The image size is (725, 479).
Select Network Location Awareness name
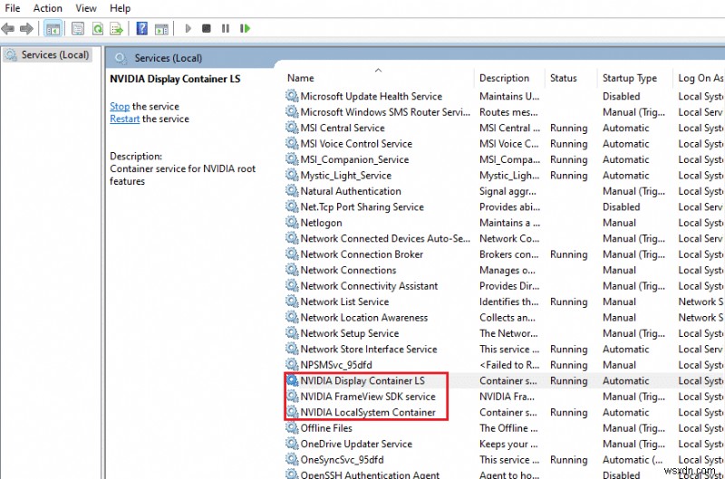[x=364, y=317]
